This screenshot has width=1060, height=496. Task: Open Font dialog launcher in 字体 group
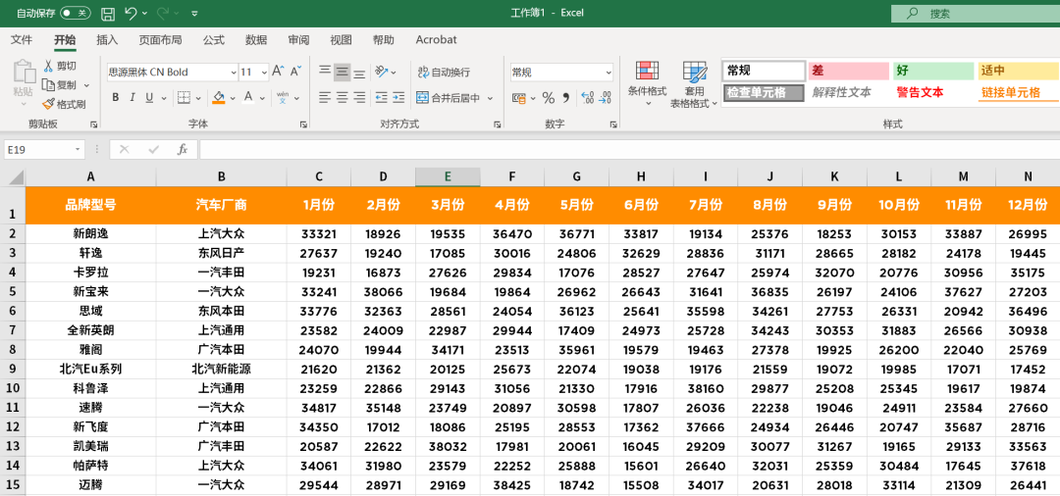click(x=303, y=124)
